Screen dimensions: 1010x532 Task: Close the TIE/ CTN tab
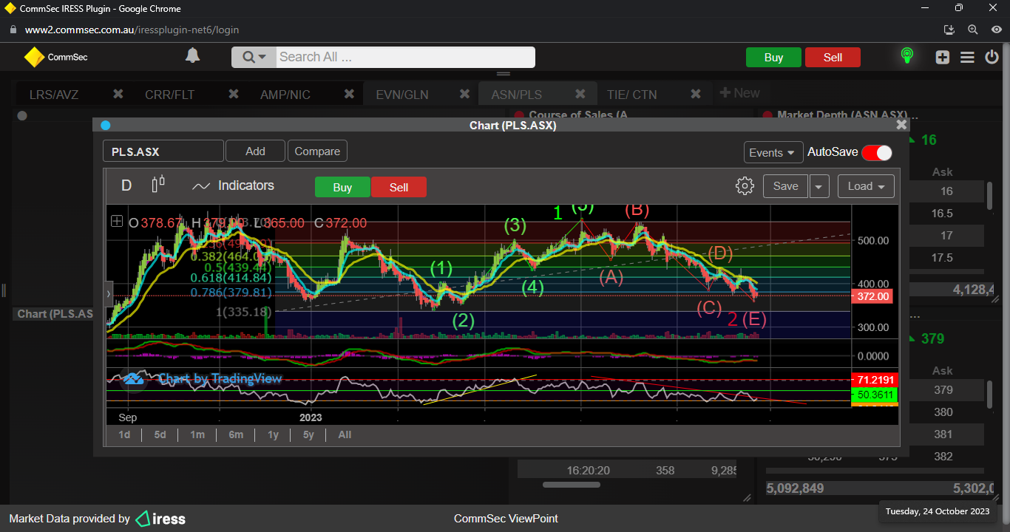pos(696,94)
